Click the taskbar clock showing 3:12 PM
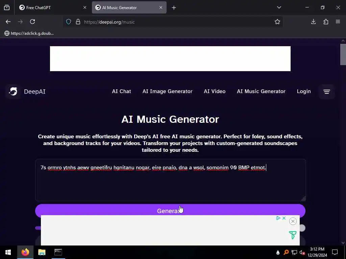Viewport: 346px width, 259px height. click(x=317, y=252)
